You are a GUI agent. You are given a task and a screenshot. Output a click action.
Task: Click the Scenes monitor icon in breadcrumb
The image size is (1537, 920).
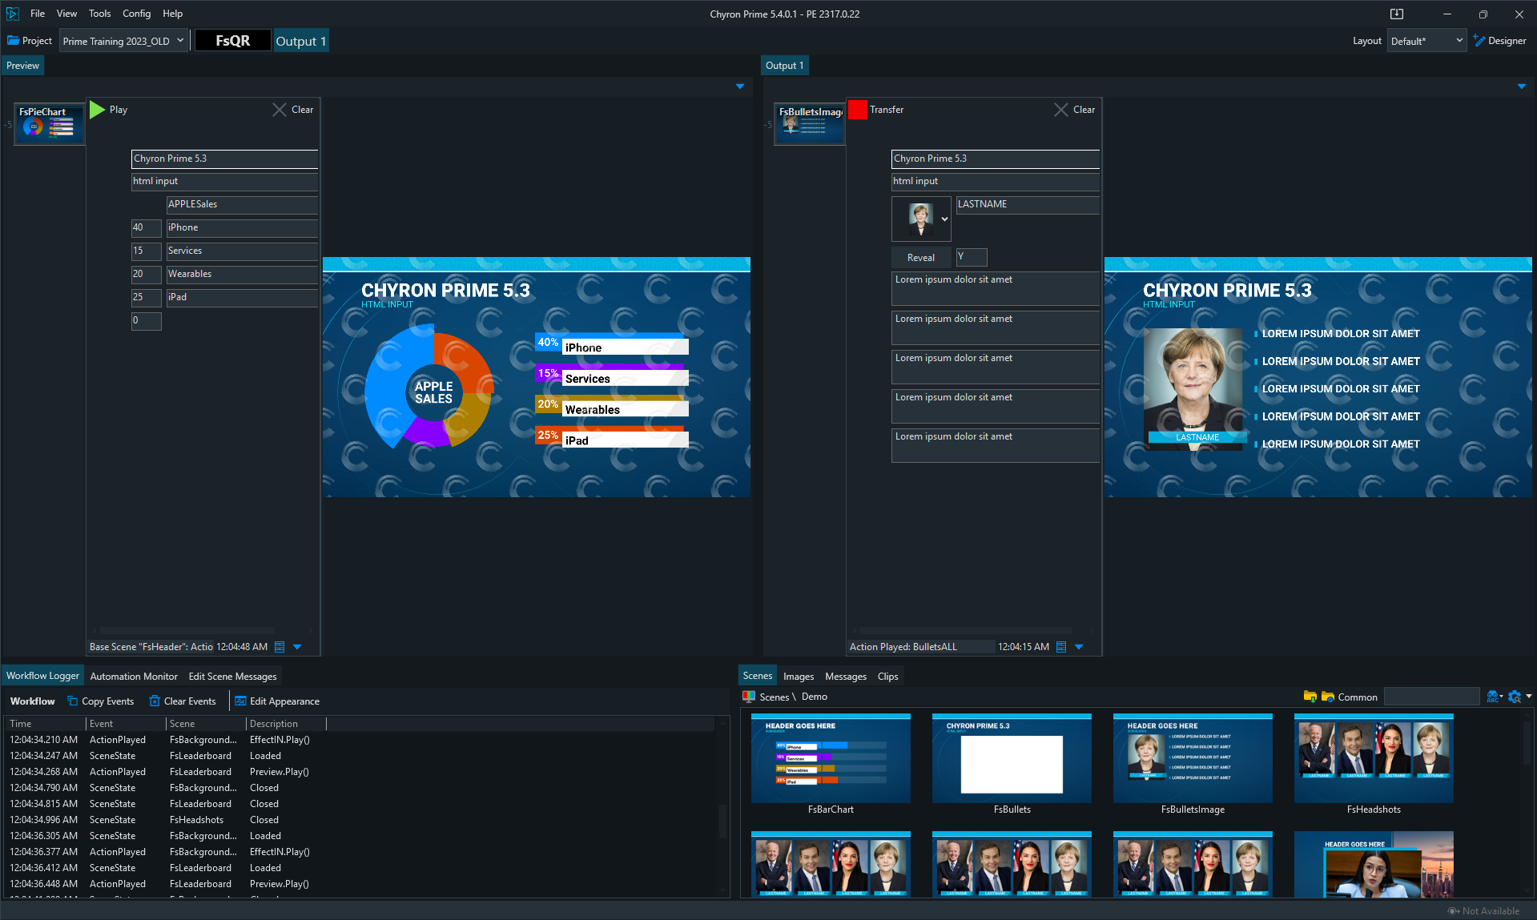click(749, 697)
